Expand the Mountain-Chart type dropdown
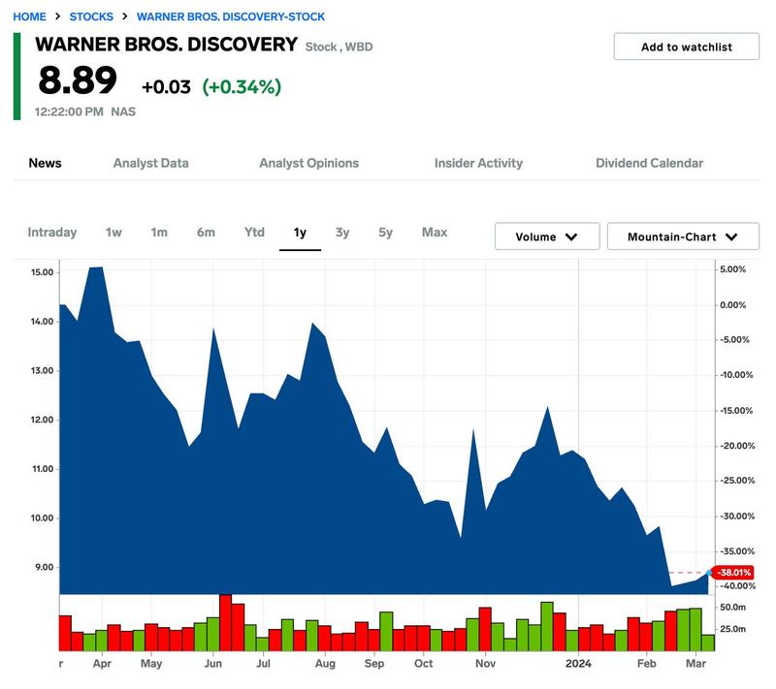The image size is (776, 689). [x=683, y=236]
